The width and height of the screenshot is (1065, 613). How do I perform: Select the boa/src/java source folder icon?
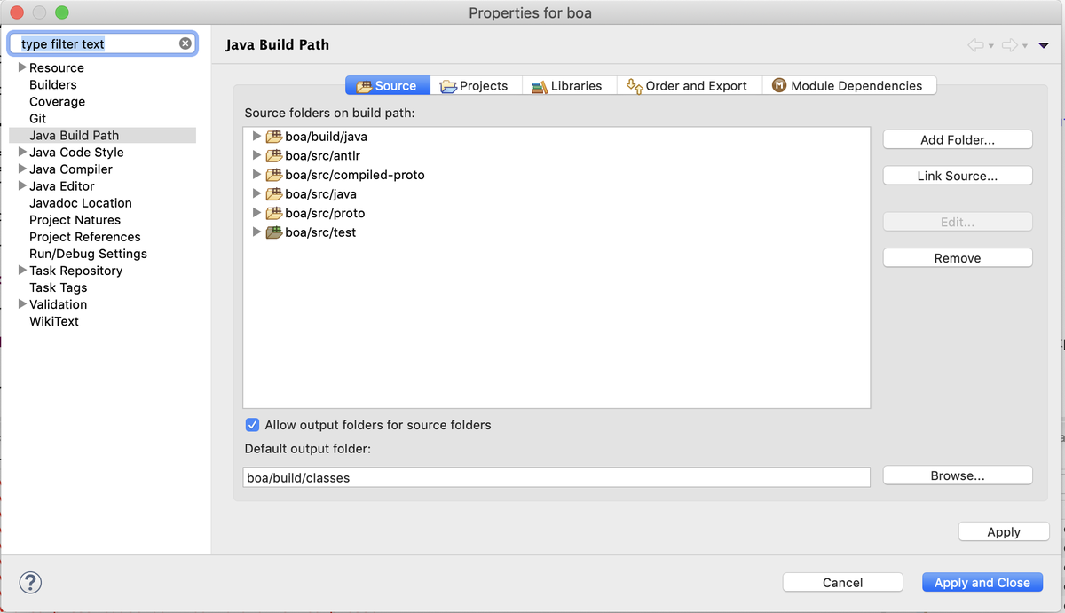(273, 193)
